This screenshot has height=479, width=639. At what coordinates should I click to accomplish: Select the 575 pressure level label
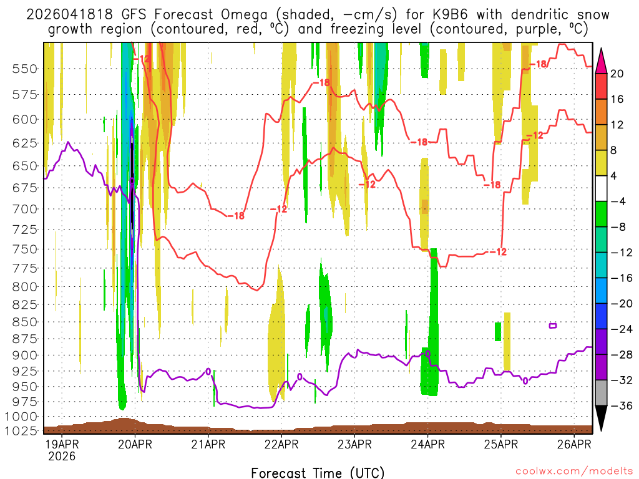pyautogui.click(x=25, y=95)
